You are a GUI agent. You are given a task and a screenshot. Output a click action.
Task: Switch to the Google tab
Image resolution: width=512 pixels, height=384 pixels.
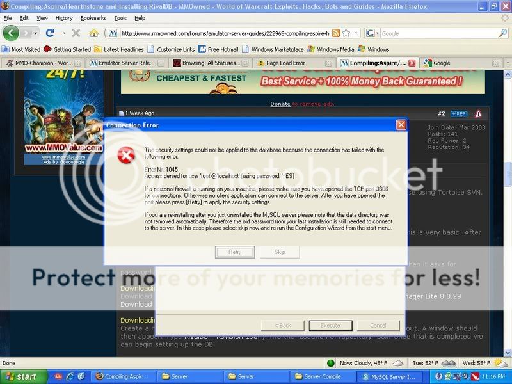coord(460,63)
